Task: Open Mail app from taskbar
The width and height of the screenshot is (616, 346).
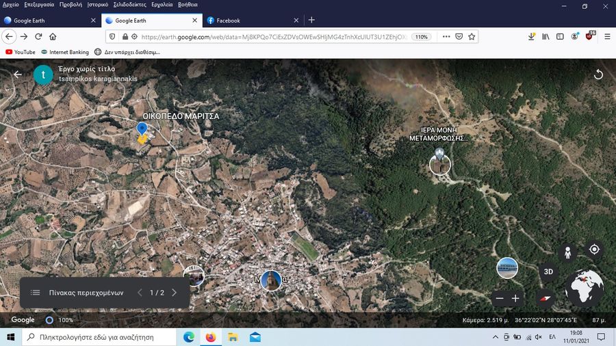Action: (x=255, y=337)
